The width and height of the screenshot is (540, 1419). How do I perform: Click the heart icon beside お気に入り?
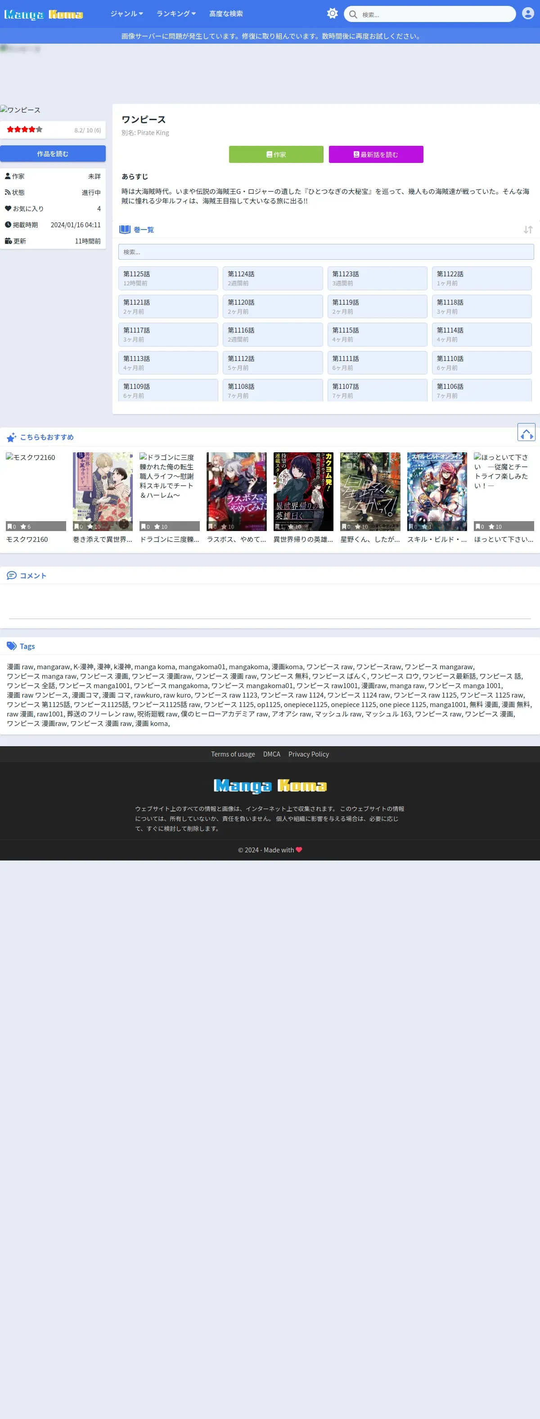tap(8, 209)
